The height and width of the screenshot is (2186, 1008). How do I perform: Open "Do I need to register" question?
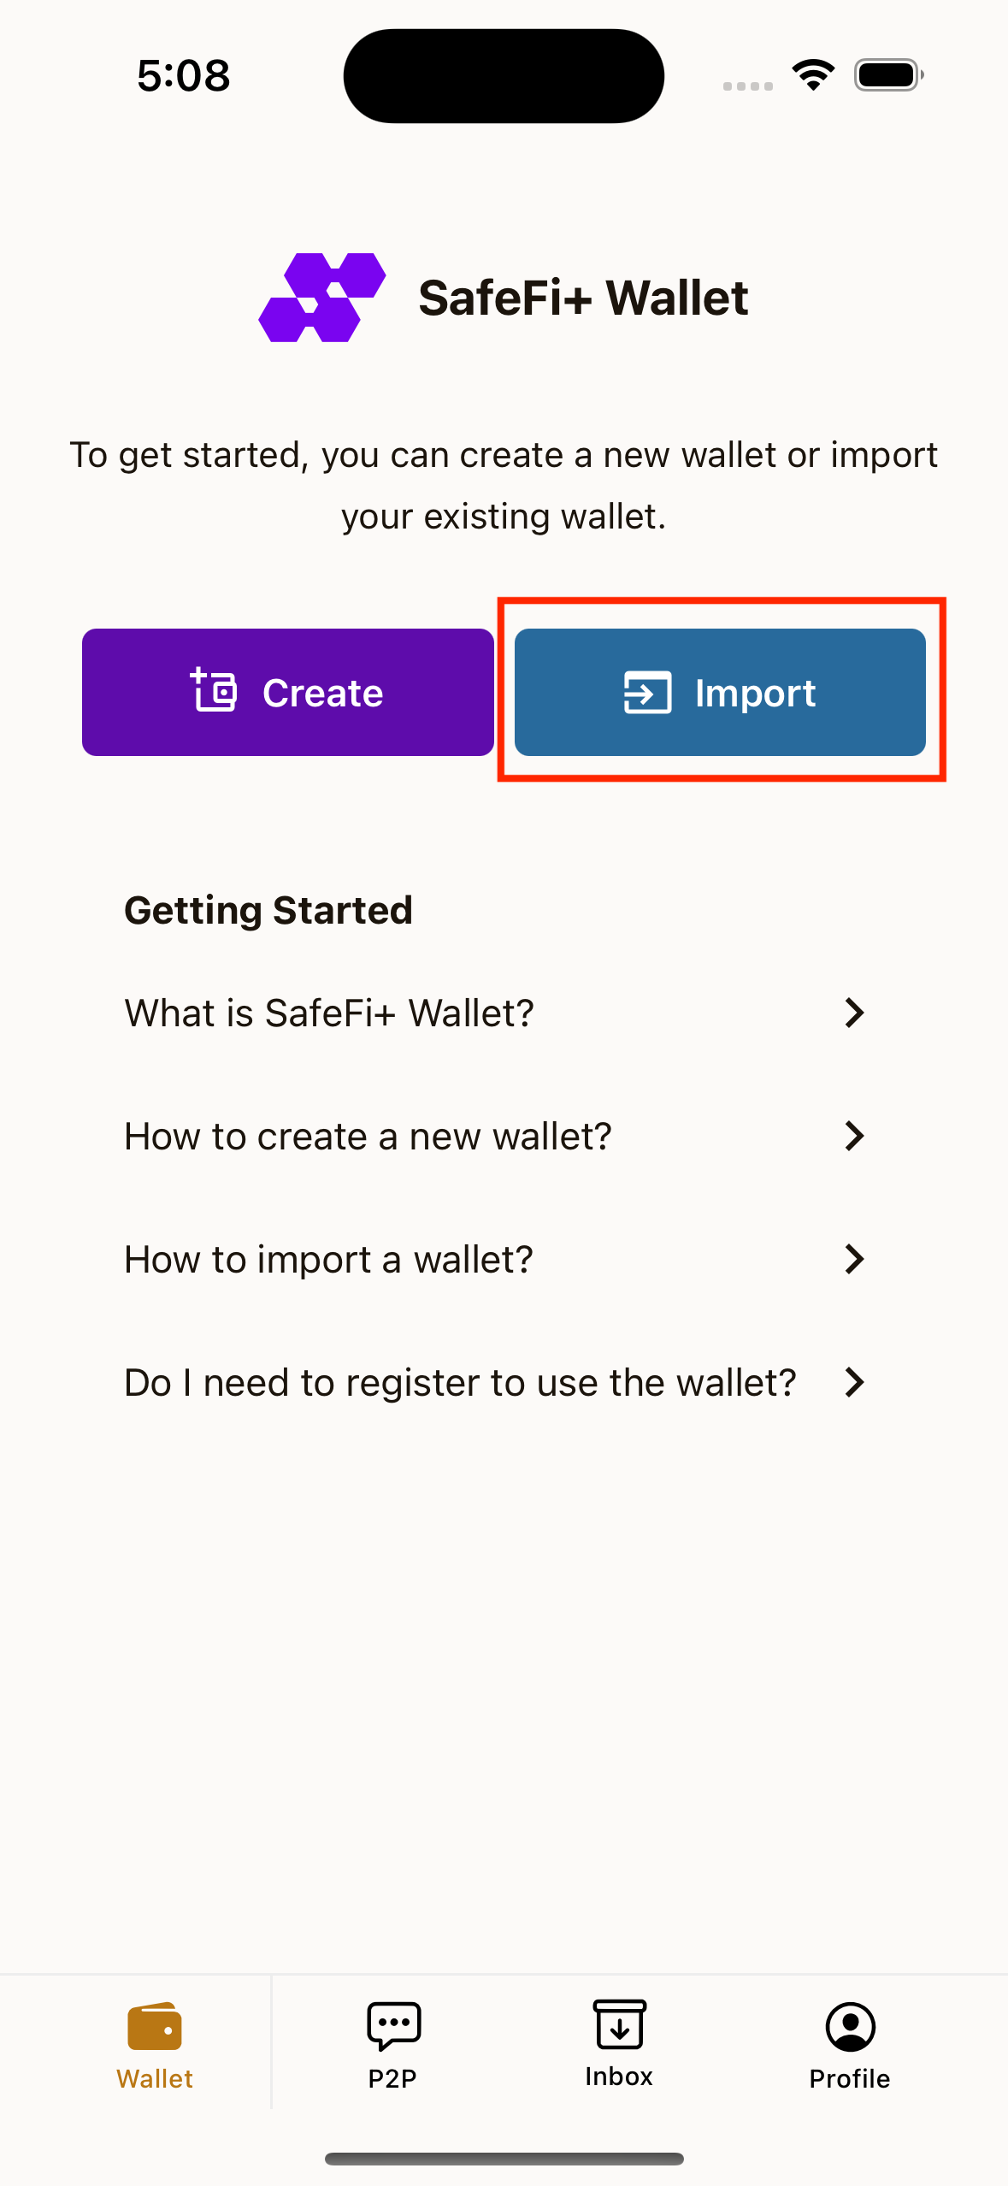[x=460, y=1382]
